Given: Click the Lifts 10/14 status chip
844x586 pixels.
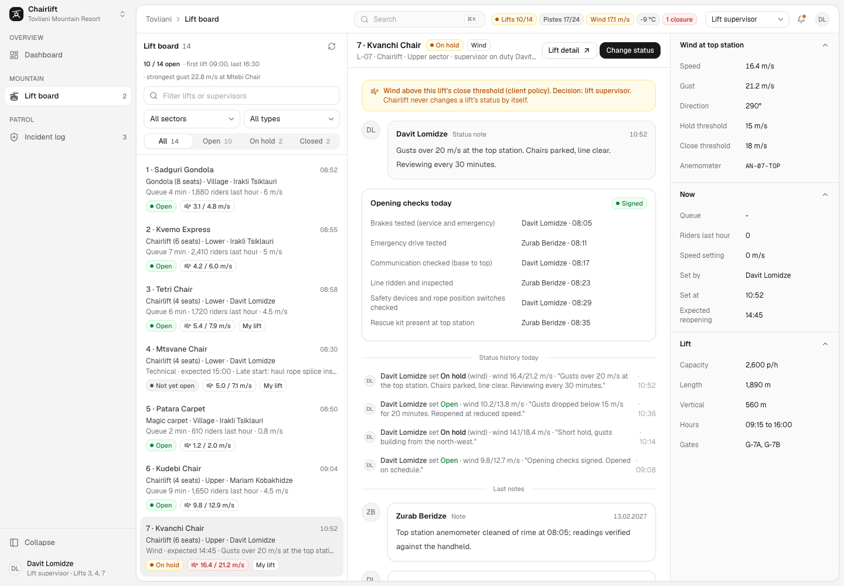Looking at the screenshot, I should (x=513, y=19).
